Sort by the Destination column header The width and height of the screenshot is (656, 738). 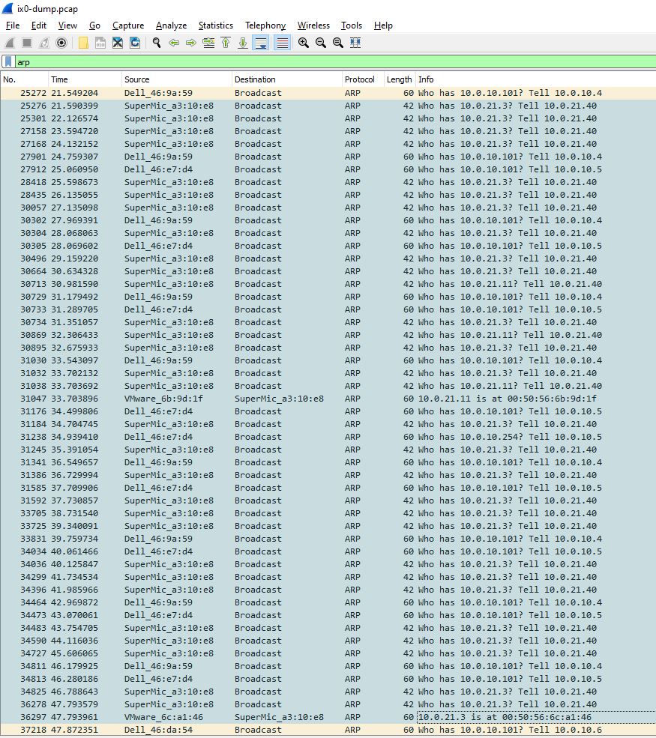tap(287, 79)
